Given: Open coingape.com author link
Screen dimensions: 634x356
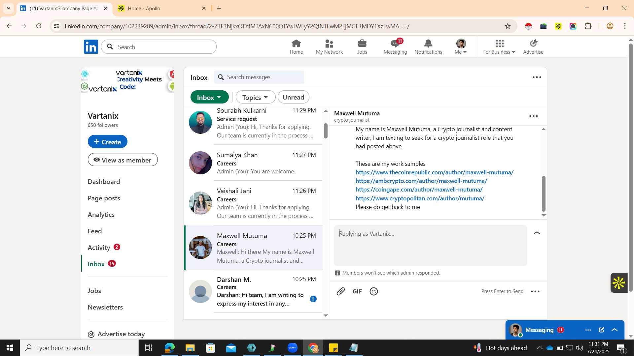Looking at the screenshot, I should (419, 189).
